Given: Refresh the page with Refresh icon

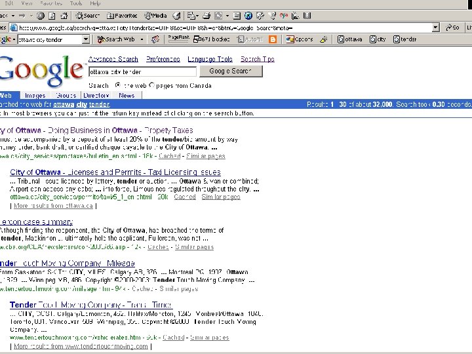Looking at the screenshot, I should [52, 16].
